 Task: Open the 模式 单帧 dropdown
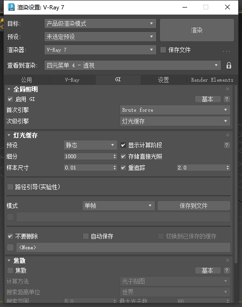pos(119,206)
